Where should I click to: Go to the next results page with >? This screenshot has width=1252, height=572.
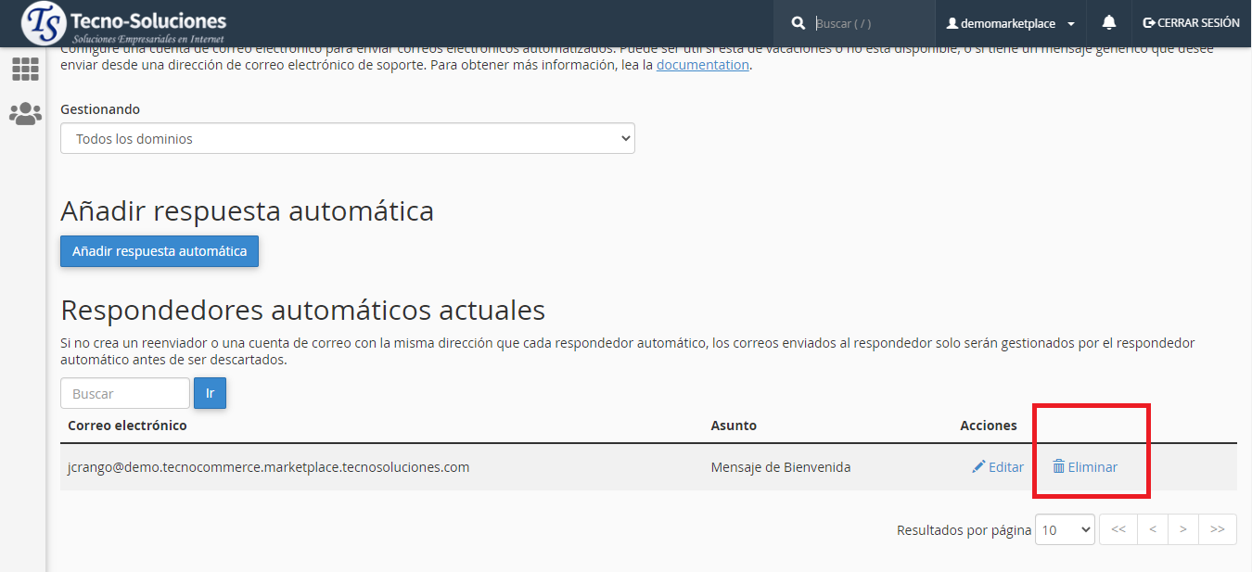[x=1183, y=529]
